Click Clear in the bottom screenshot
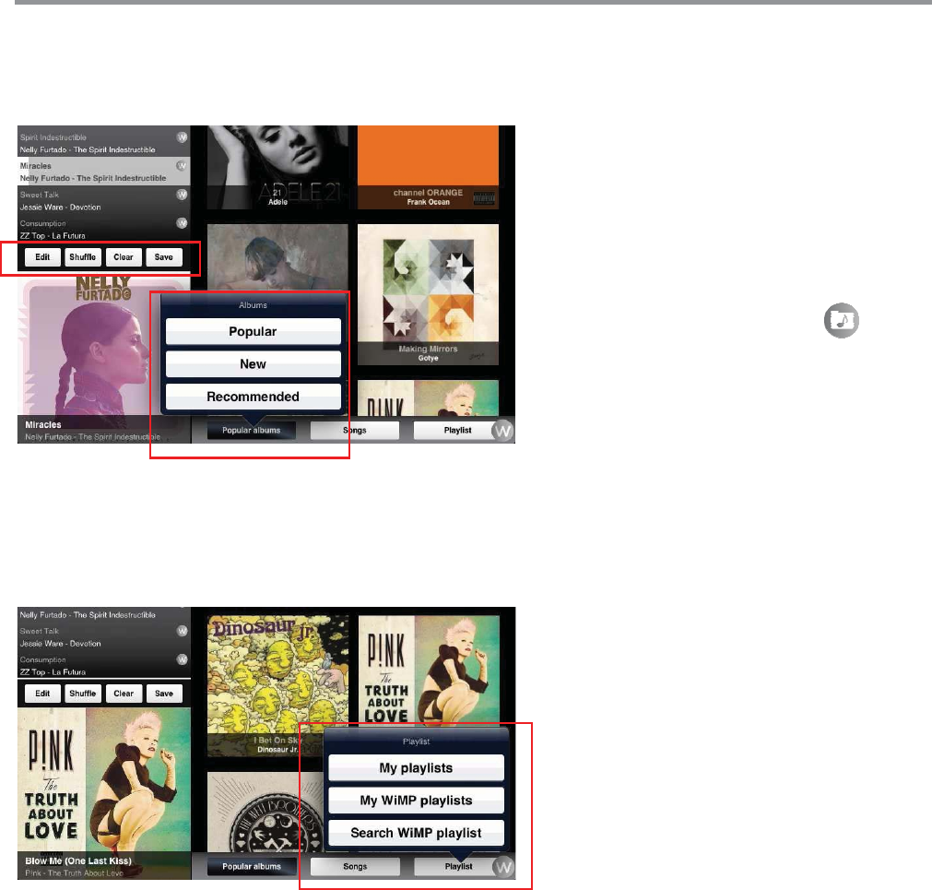Image resolution: width=932 pixels, height=890 pixels. pyautogui.click(x=123, y=694)
